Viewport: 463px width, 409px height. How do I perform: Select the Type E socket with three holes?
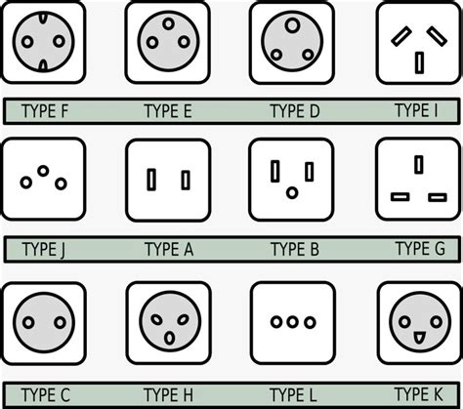tap(168, 42)
